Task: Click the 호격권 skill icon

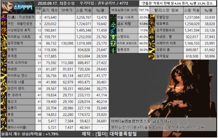Action: (x=4, y=56)
